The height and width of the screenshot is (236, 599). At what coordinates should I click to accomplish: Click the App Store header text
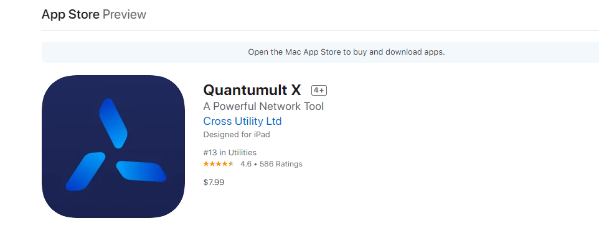(71, 14)
